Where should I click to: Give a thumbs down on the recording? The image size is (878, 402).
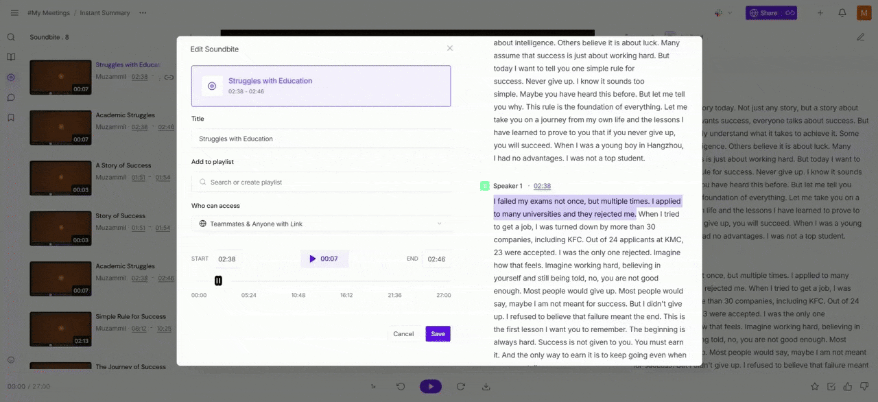point(864,386)
